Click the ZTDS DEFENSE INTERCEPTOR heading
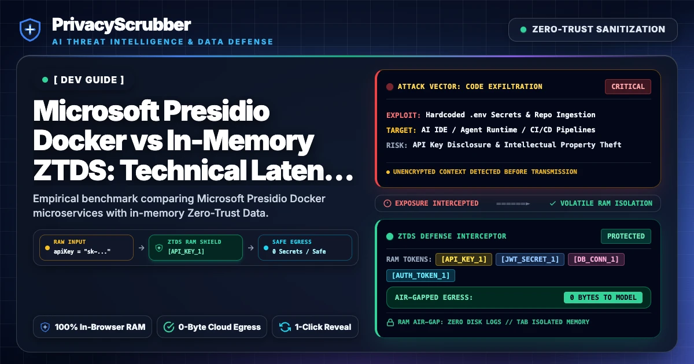The width and height of the screenshot is (694, 364). click(x=452, y=236)
